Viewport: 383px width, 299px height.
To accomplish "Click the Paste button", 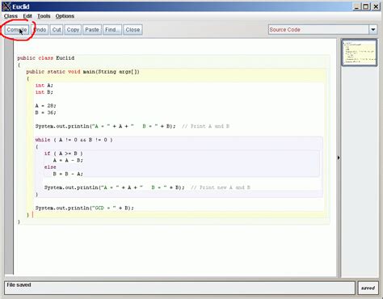I will [92, 30].
